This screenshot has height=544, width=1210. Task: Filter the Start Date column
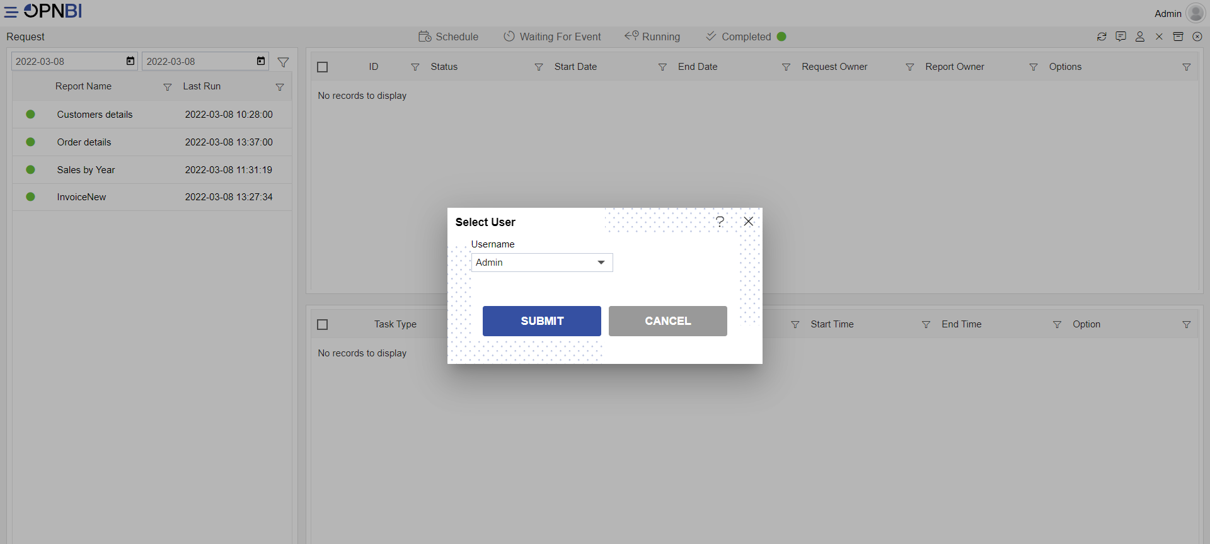click(x=662, y=67)
